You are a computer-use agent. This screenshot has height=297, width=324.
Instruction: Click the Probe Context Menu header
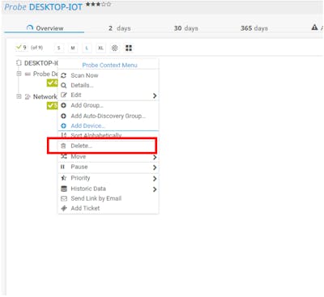[109, 65]
